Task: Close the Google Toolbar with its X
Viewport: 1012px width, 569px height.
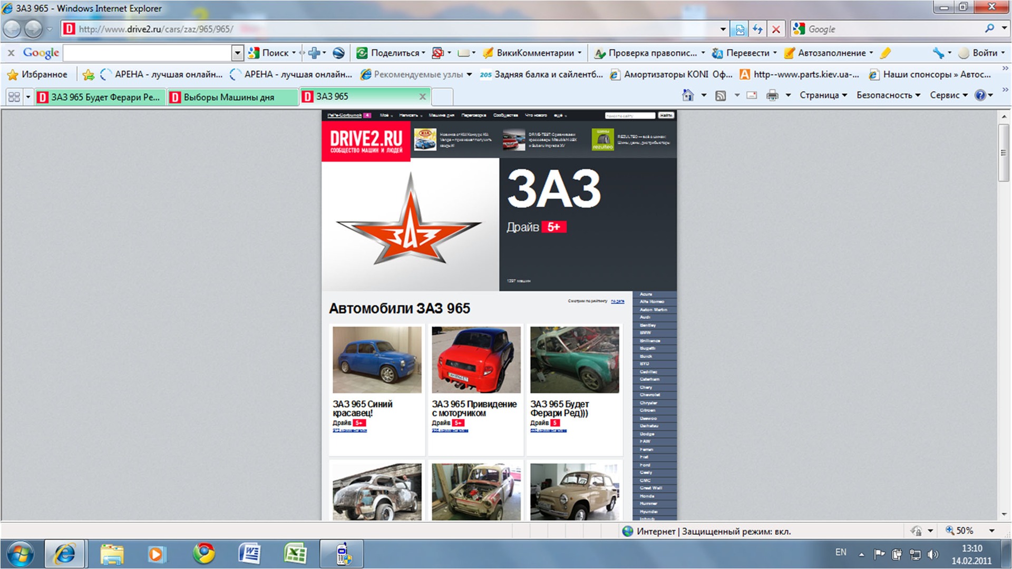Action: click(11, 53)
